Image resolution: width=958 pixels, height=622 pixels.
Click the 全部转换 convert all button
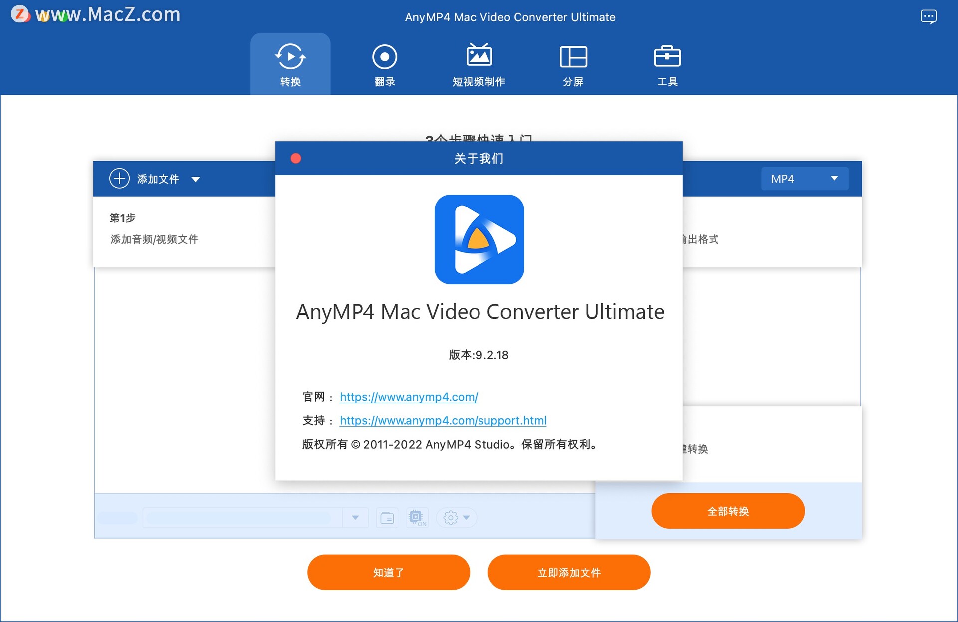[x=728, y=511]
